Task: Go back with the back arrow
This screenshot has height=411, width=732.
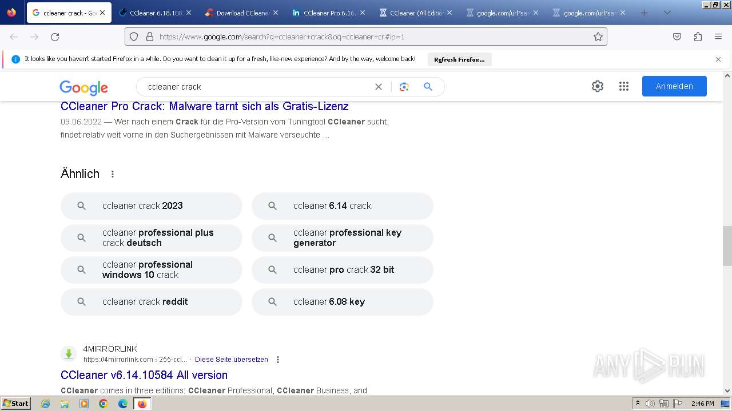Action: 14,37
